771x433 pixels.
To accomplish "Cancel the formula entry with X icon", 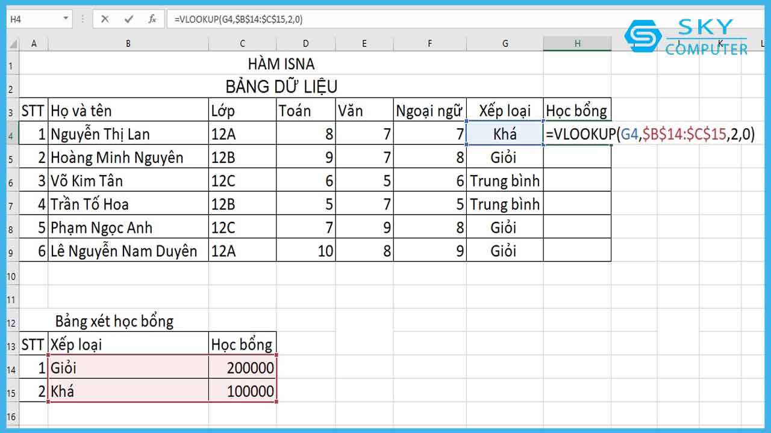I will (105, 19).
